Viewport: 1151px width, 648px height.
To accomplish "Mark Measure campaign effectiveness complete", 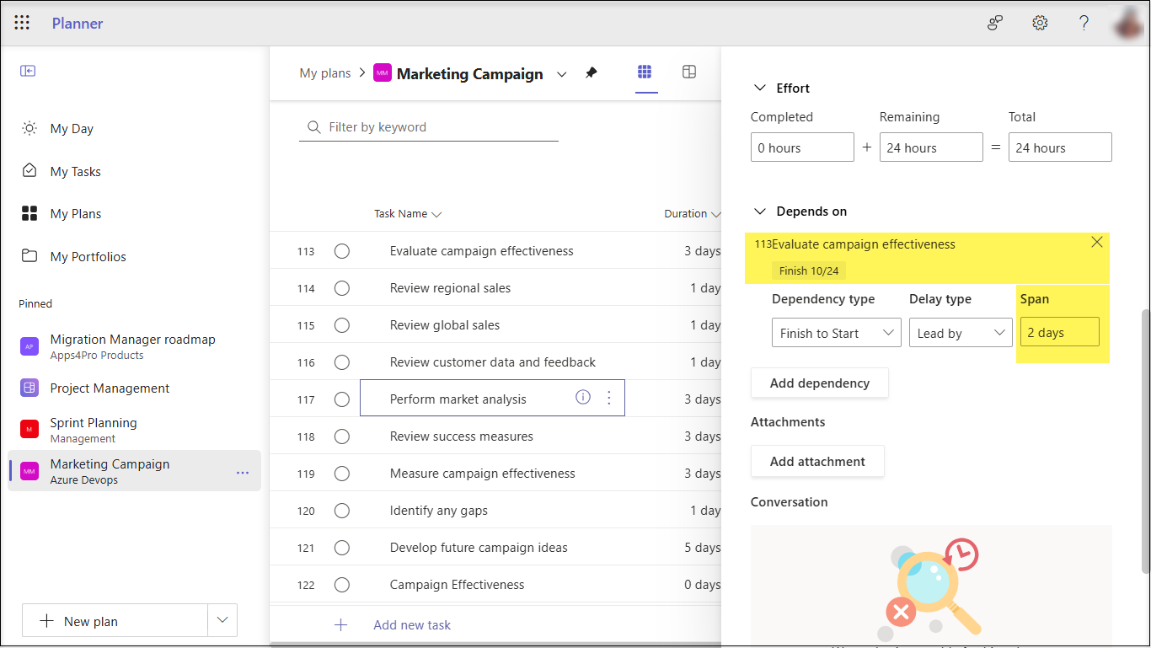I will tap(342, 473).
